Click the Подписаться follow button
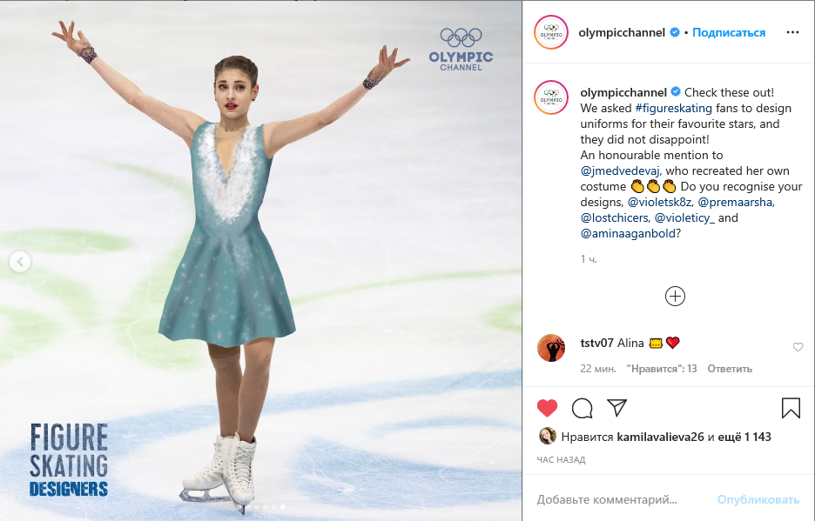The image size is (815, 521). [x=729, y=32]
